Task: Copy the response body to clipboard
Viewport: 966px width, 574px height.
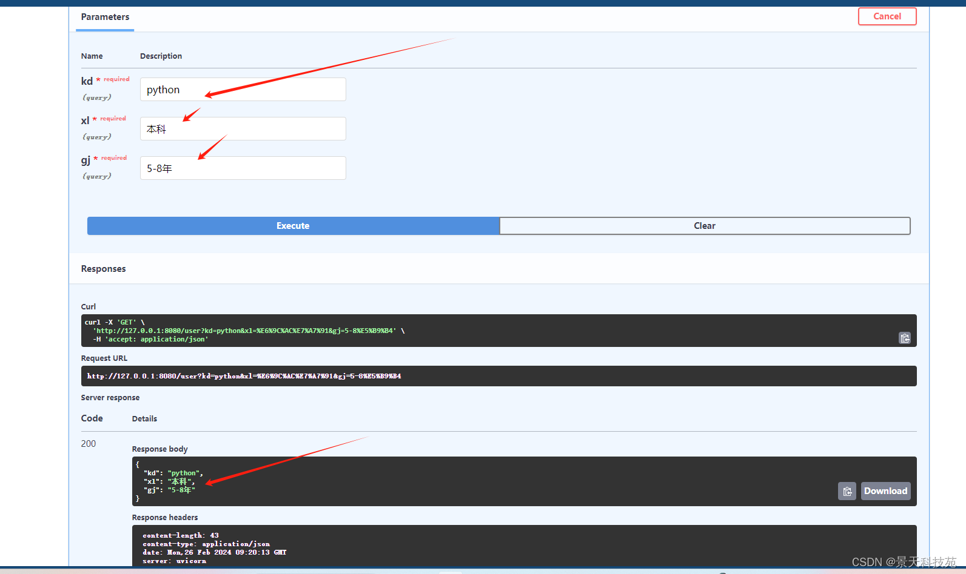Action: pos(847,491)
